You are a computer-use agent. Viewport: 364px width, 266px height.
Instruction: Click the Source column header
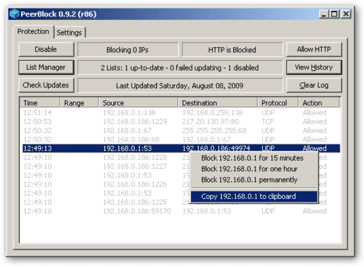[138, 103]
